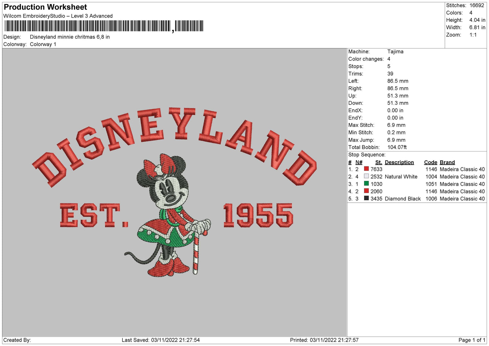The width and height of the screenshot is (489, 346).
Task: Select the Zoom value 1:1
Action: point(473,35)
